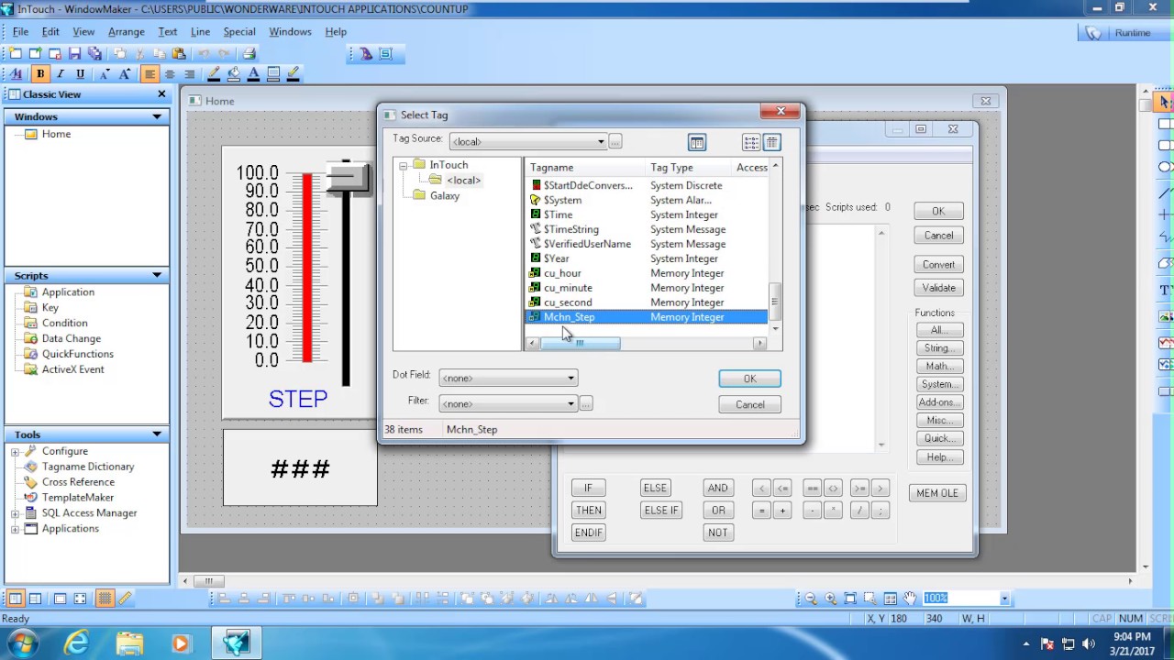Select the Galaxy folder

coord(444,196)
